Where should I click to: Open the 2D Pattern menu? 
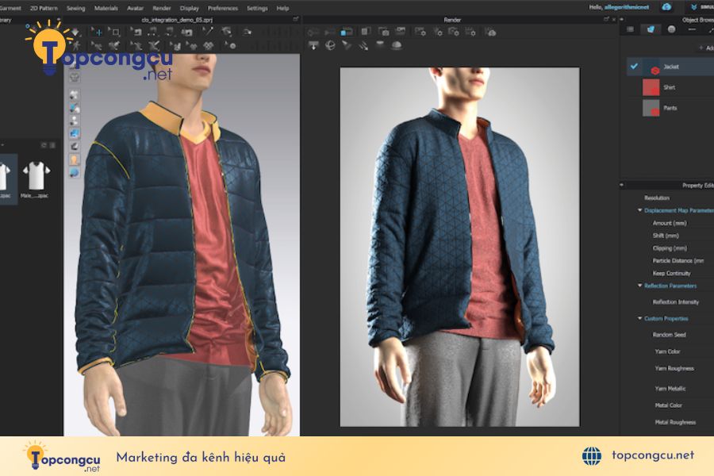coord(44,8)
